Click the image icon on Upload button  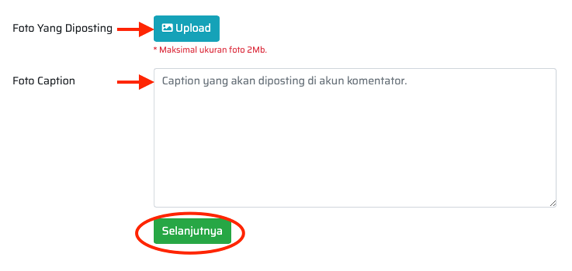click(167, 28)
